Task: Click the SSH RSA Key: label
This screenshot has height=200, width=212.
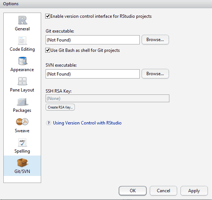Action: (59, 91)
